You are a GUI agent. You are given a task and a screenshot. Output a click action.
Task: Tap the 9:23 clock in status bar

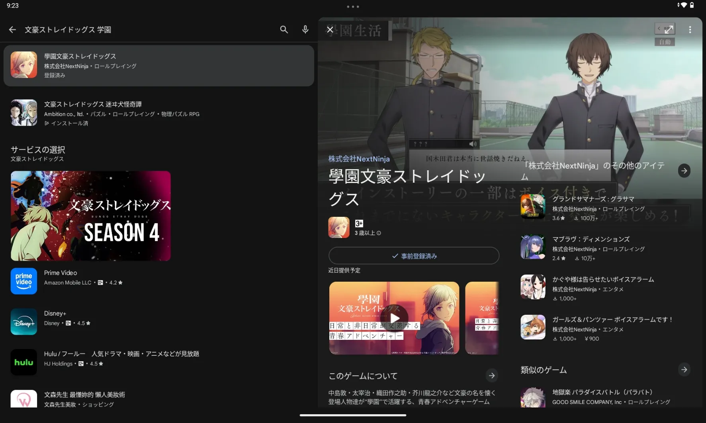pos(13,6)
